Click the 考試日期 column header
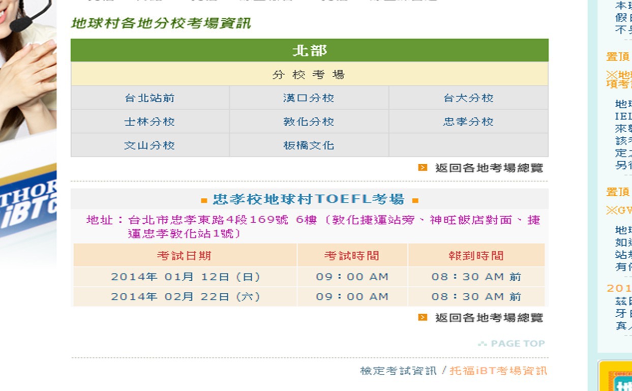This screenshot has width=632, height=391. coord(184,255)
